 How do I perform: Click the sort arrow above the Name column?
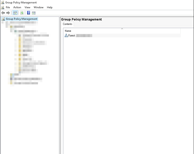[x=122, y=29]
